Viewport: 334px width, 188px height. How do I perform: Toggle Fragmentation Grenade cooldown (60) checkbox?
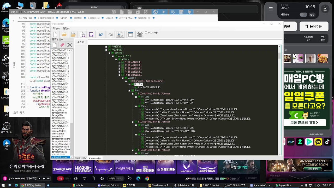point(142,109)
